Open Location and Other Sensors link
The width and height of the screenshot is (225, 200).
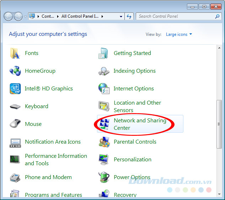[137, 106]
